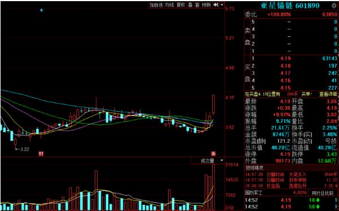Select buy level 1 price 4.19
Viewport: 339px width, 211px height.
285,59
